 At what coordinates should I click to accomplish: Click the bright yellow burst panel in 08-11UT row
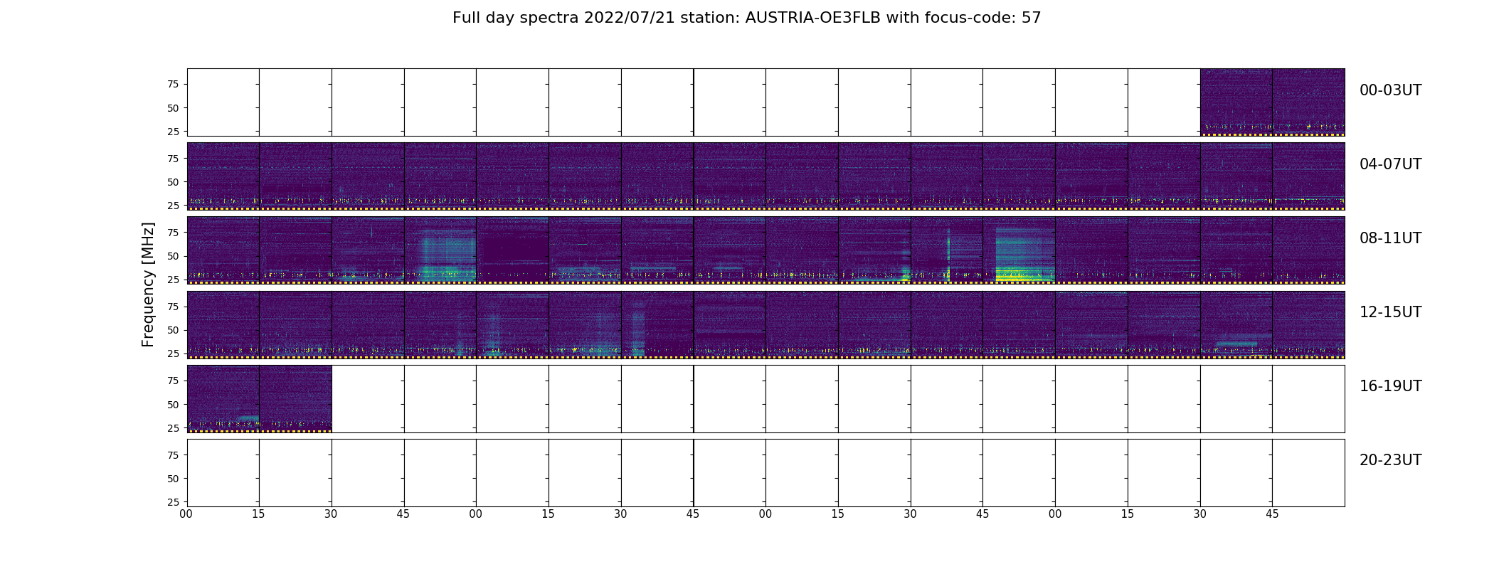[1019, 250]
